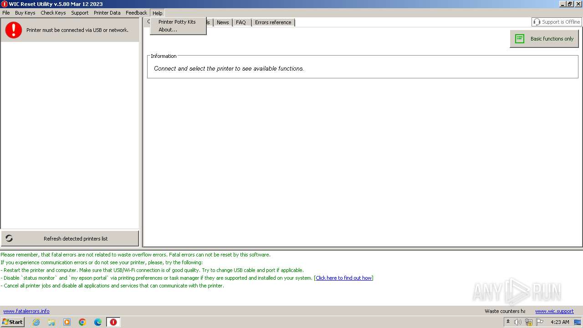Click Refresh detected printers list button
The width and height of the screenshot is (583, 328).
[70, 238]
